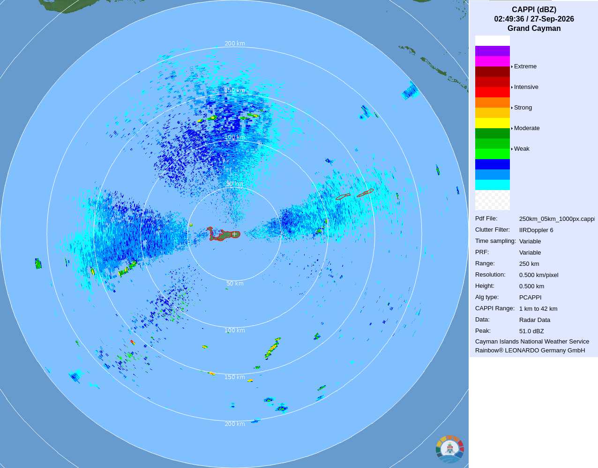Click the Grand Cayman island outline on map
Viewport: 598px width, 468px height.
[x=224, y=234]
